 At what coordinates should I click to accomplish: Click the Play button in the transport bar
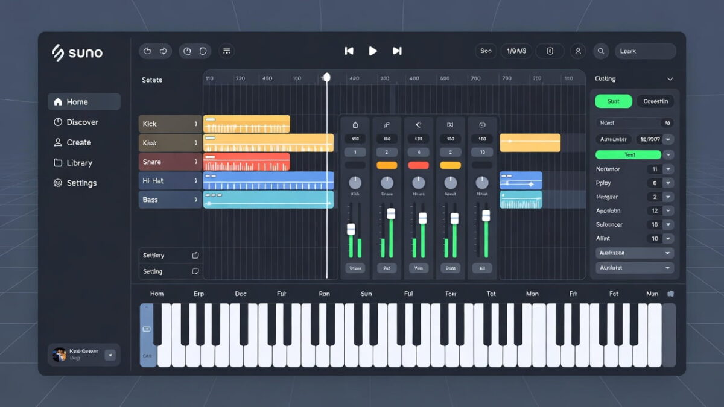coord(373,51)
